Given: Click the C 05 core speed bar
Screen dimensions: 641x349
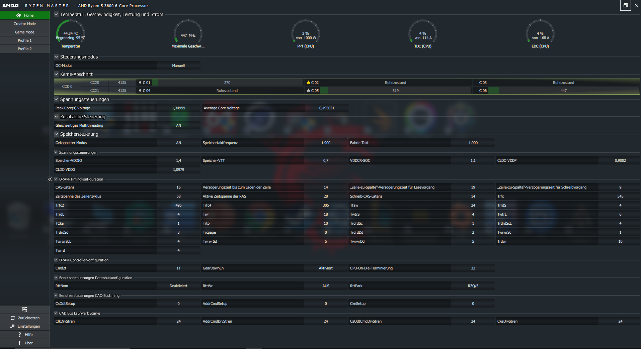Looking at the screenshot, I should click(395, 91).
